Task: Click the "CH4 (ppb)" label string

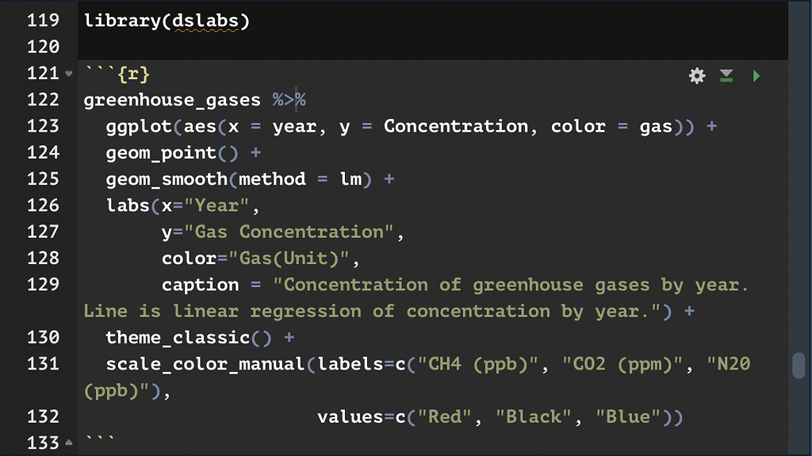Action: [x=478, y=364]
